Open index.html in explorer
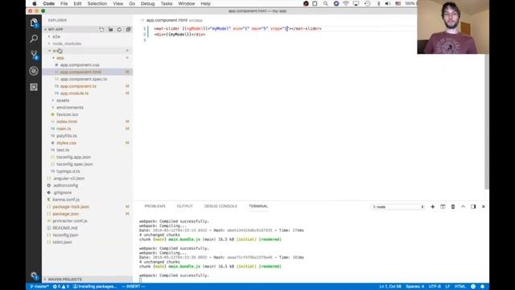Screen dimensions: 515x290 click(x=67, y=122)
